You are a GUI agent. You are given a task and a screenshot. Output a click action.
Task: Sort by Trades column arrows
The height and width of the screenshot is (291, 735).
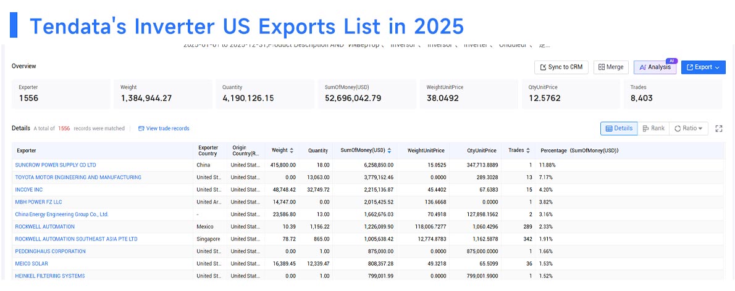click(x=528, y=150)
